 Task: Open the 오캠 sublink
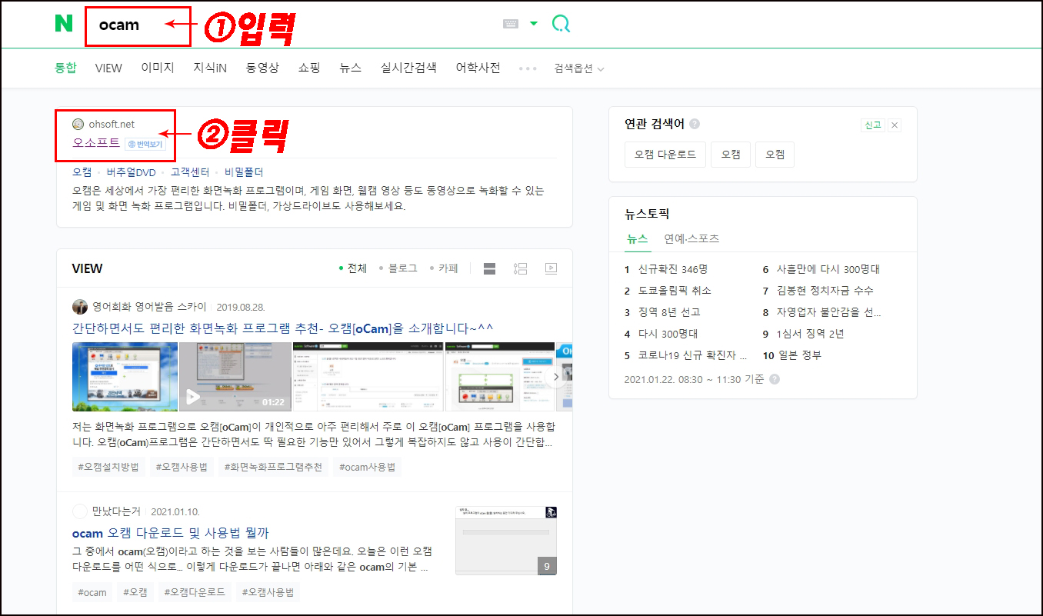82,172
